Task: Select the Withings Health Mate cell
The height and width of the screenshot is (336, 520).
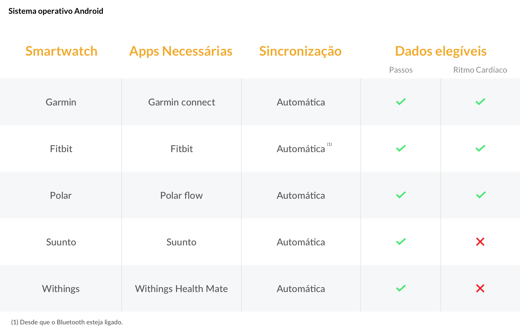Action: 181,289
